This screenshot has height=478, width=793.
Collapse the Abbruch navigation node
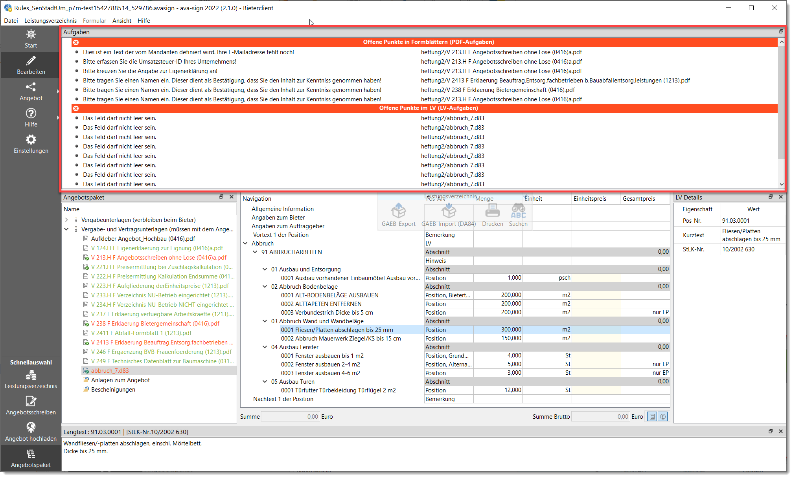(245, 244)
